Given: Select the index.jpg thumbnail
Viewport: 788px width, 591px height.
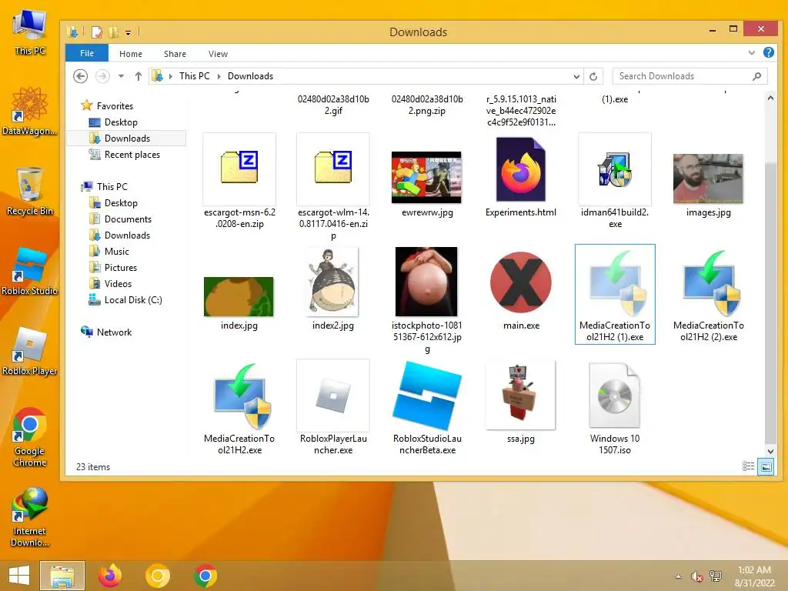Looking at the screenshot, I should tap(239, 296).
